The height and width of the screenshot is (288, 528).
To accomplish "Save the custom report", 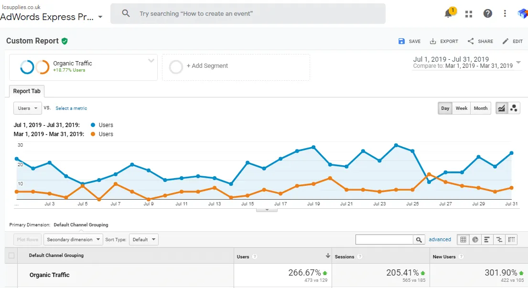I will 409,41.
